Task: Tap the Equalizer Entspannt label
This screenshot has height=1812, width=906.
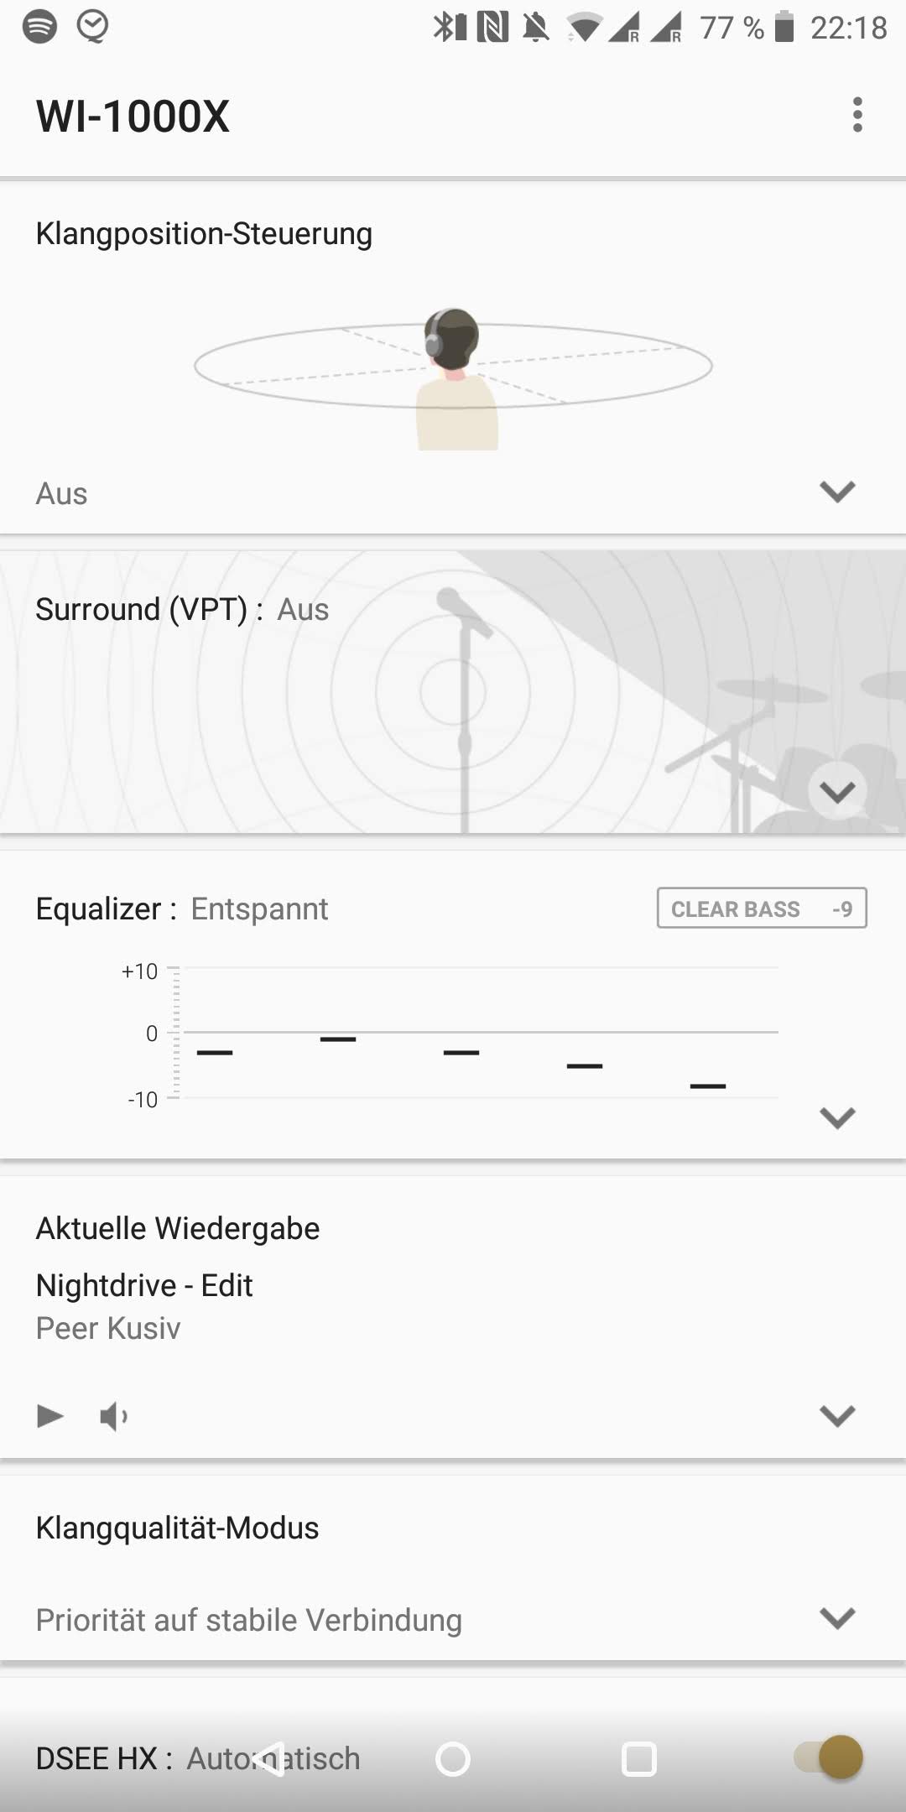Action: click(x=258, y=909)
